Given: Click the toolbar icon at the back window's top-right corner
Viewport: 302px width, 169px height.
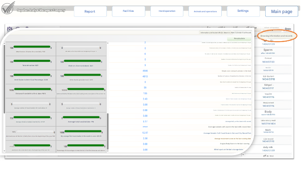Looking at the screenshot, I should point(288,29).
